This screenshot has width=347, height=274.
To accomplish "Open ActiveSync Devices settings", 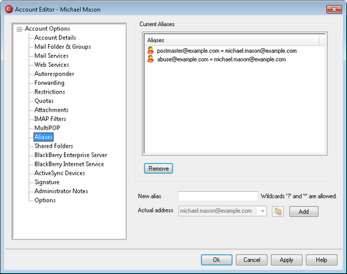I will point(59,173).
